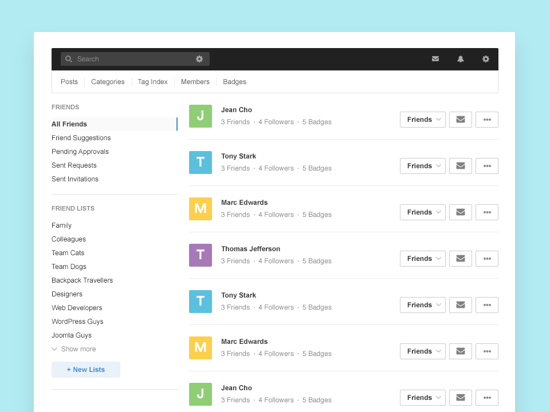Open the Badges tab
Viewport: 550px width, 412px height.
[x=234, y=82]
